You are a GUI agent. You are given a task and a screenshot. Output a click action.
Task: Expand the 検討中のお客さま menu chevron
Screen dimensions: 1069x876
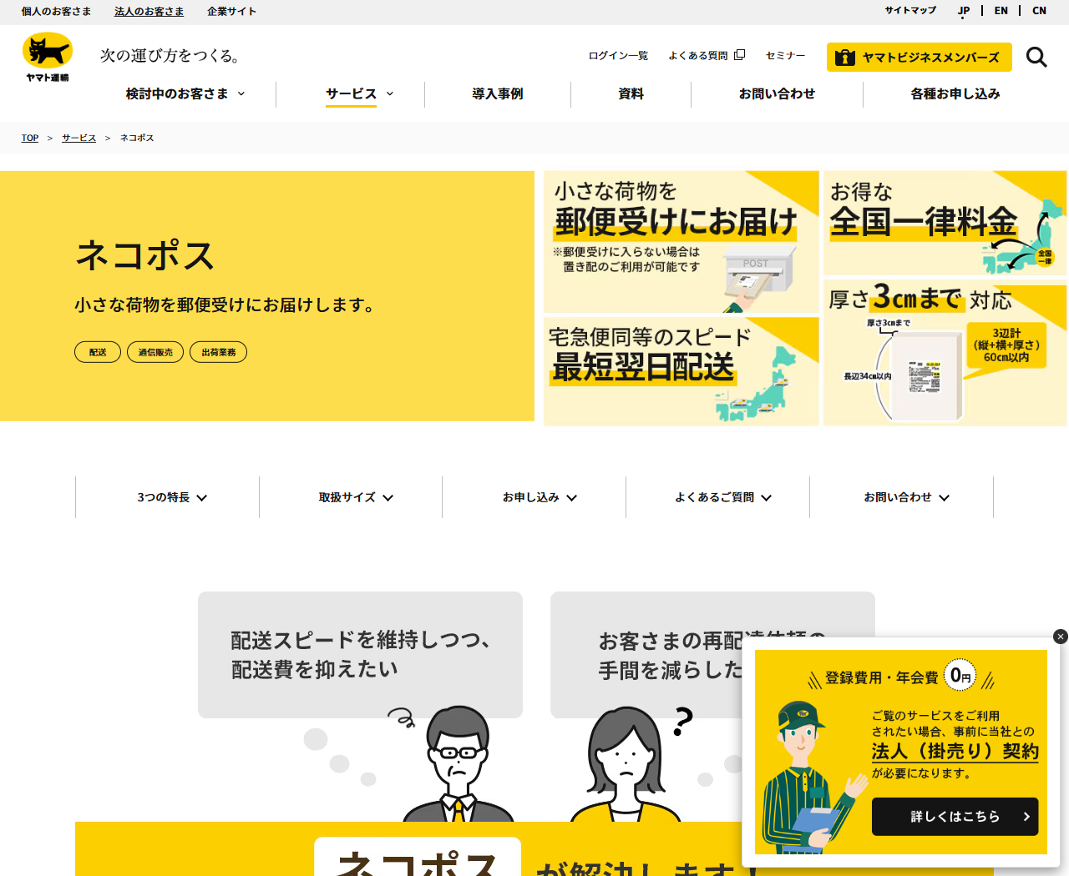(x=241, y=93)
